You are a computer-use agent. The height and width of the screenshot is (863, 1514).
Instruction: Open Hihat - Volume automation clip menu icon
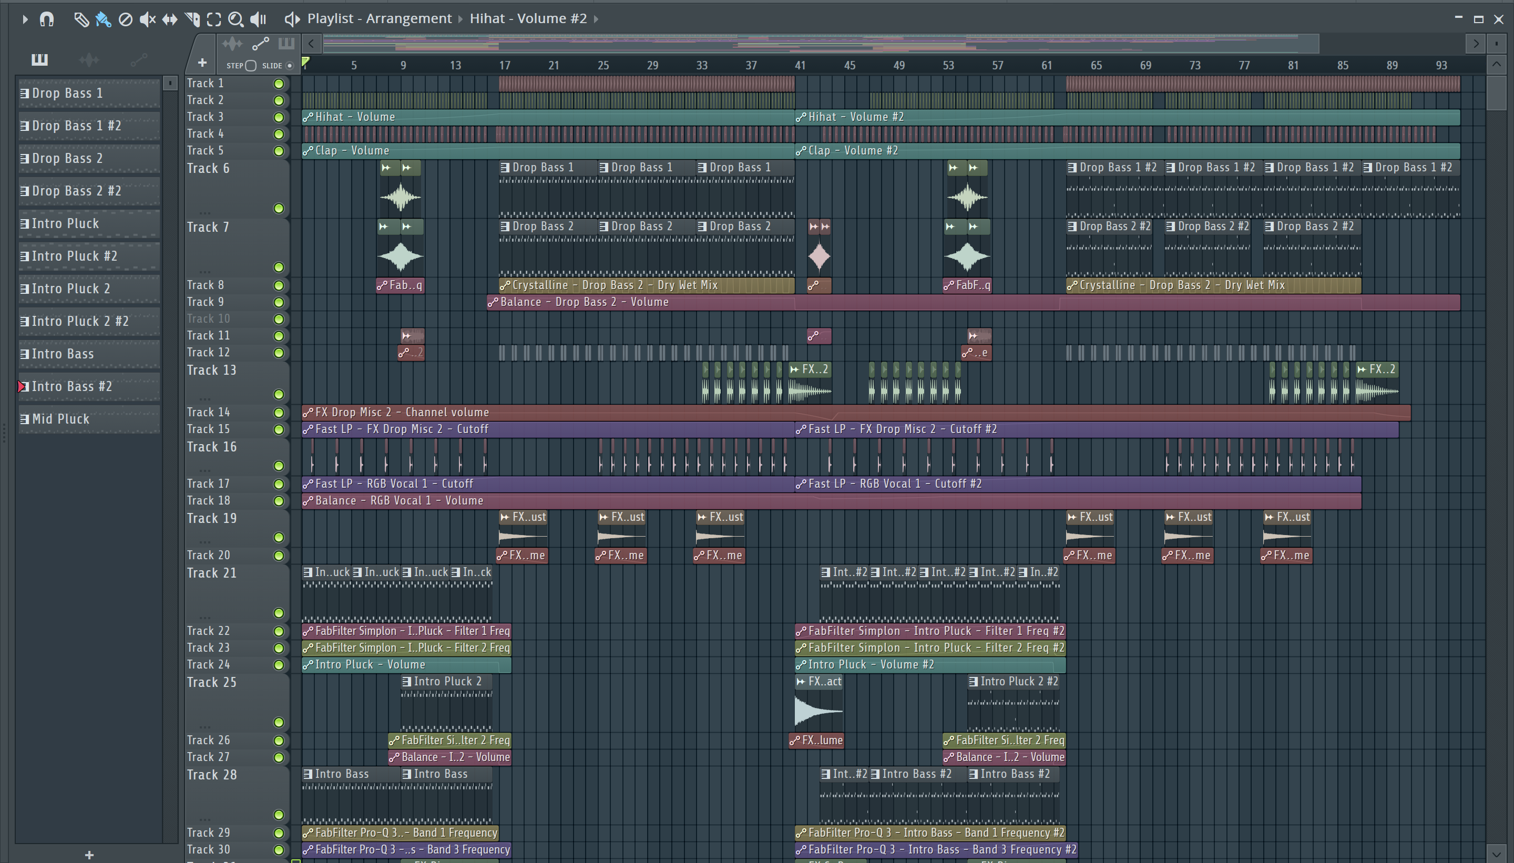[308, 117]
